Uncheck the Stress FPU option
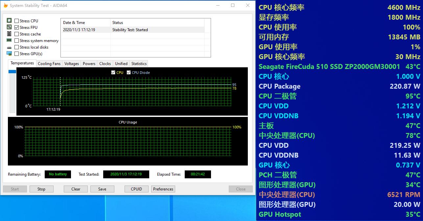423x221 pixels. pyautogui.click(x=16, y=27)
